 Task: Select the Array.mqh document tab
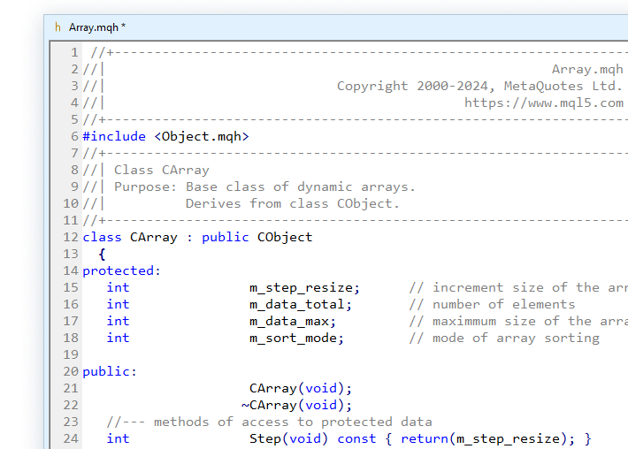coord(96,27)
